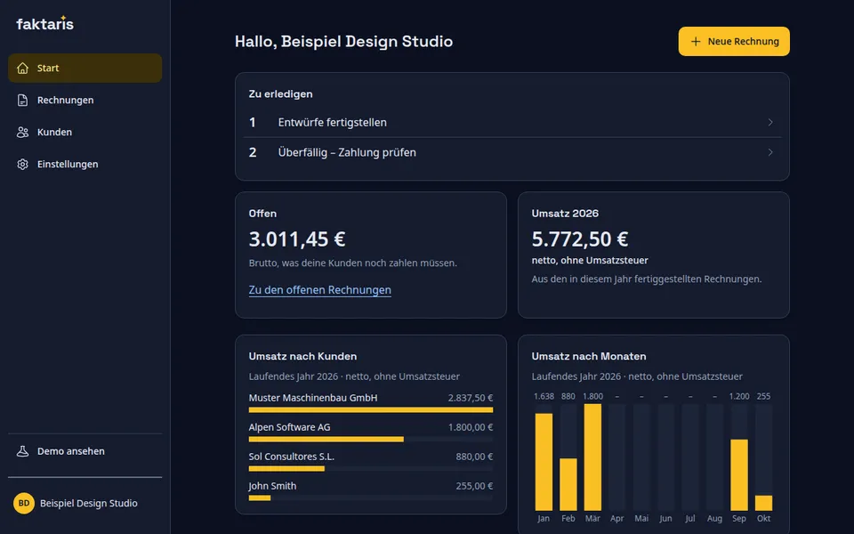This screenshot has height=534, width=854.
Task: Select the Feb bar in monthly chart
Action: (x=568, y=484)
